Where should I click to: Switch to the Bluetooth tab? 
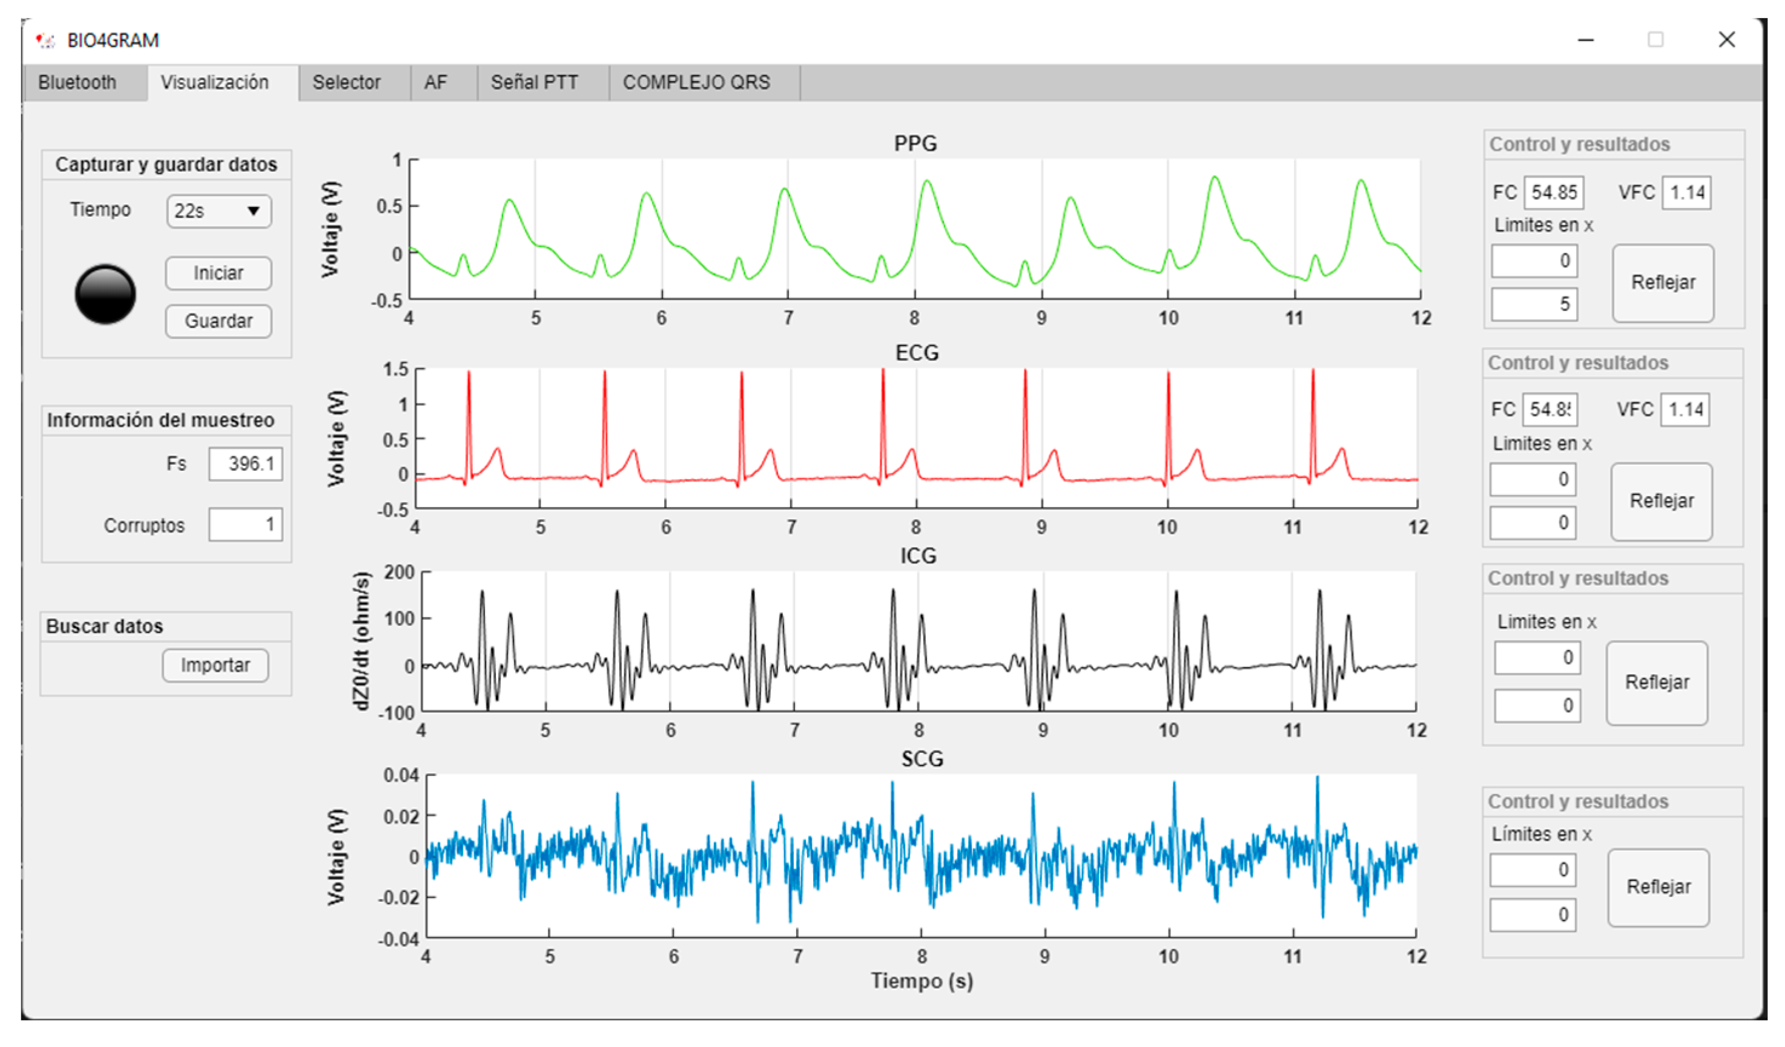tap(78, 82)
